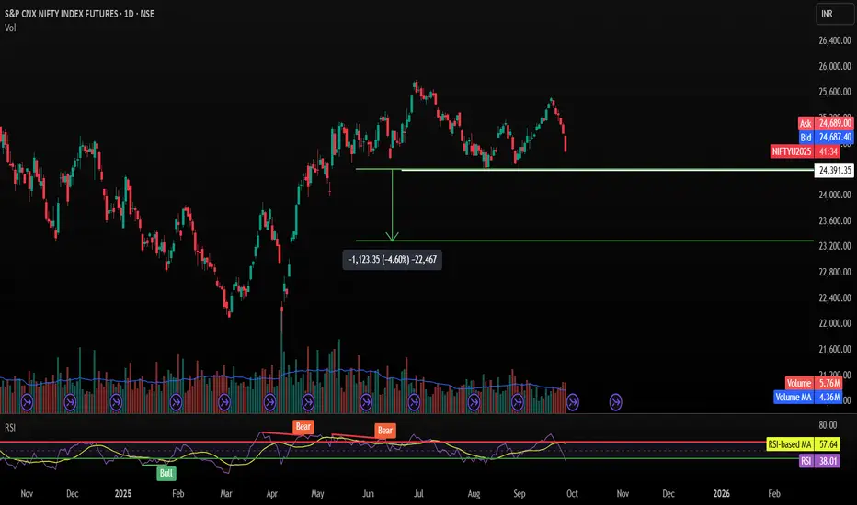Click the 25,600.00 price axis value

[x=835, y=92]
